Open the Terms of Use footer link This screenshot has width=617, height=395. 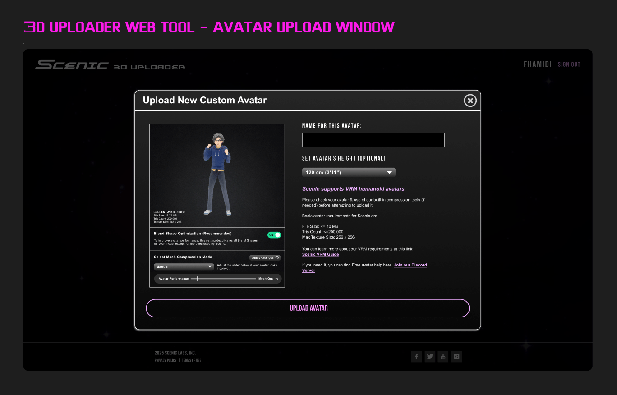(192, 361)
